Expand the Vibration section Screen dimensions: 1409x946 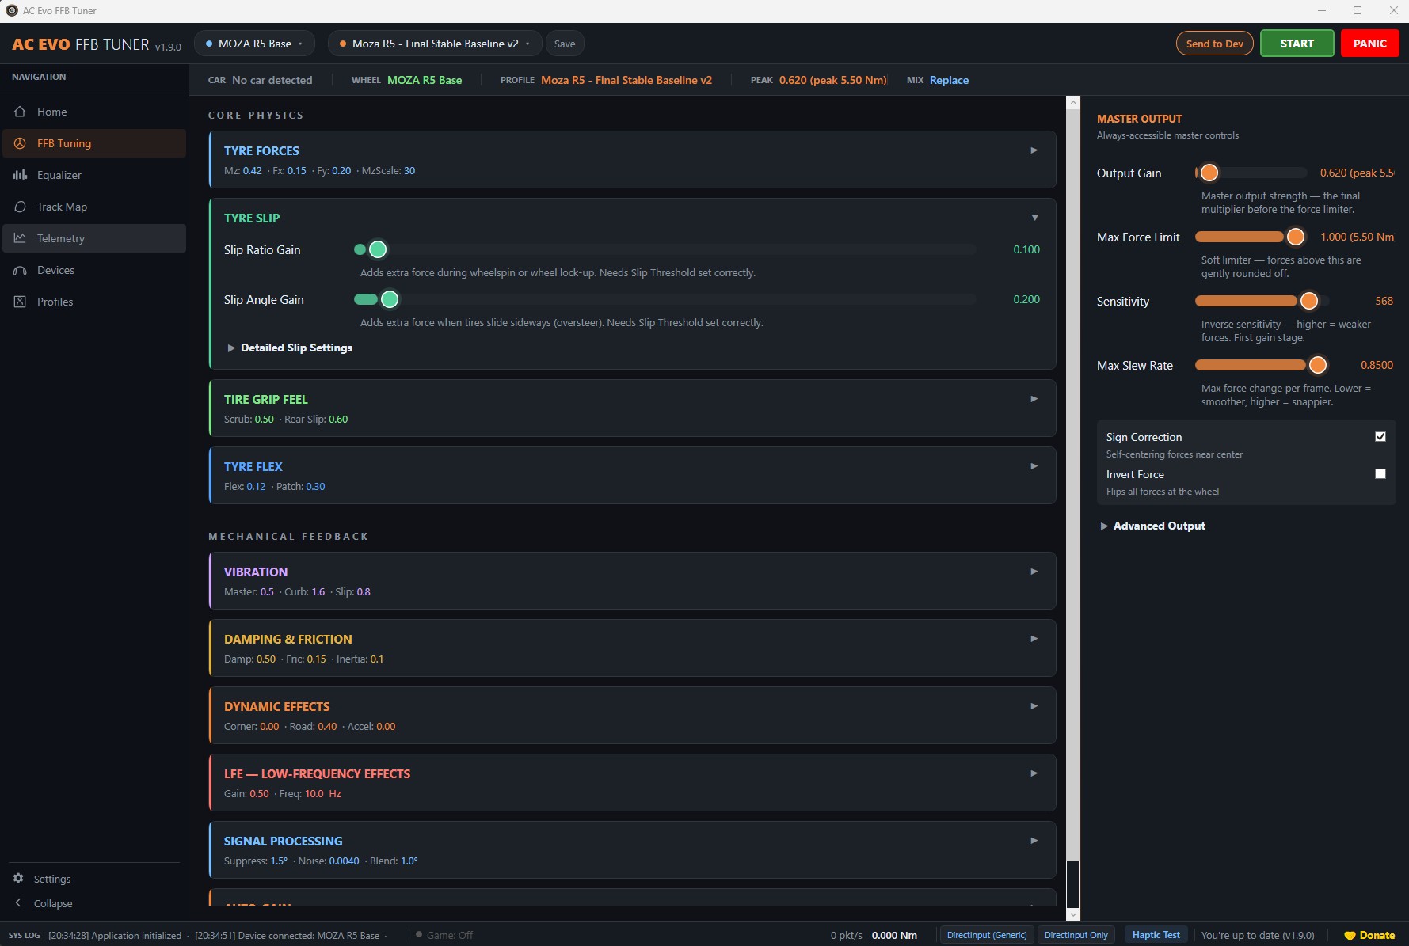point(1034,572)
